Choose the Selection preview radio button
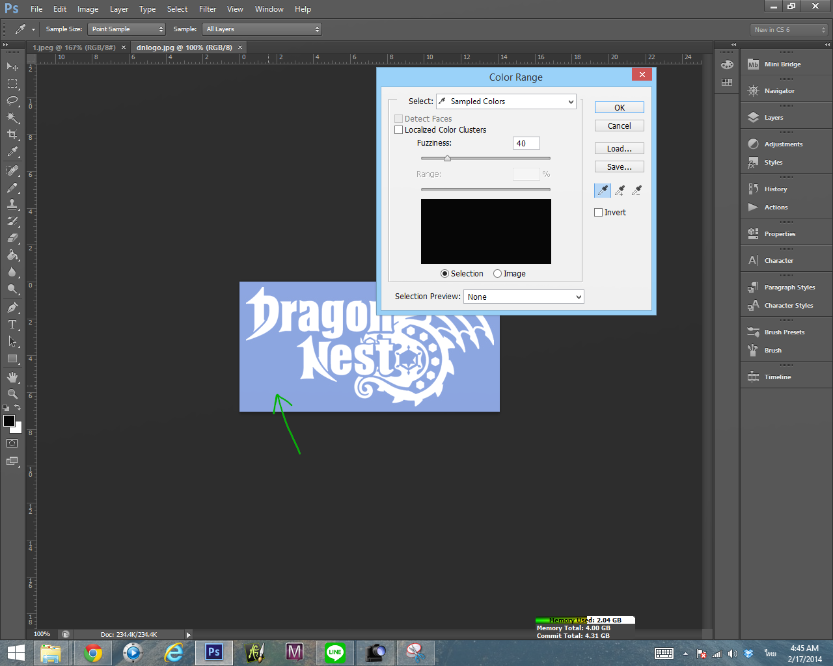833x666 pixels. 444,274
